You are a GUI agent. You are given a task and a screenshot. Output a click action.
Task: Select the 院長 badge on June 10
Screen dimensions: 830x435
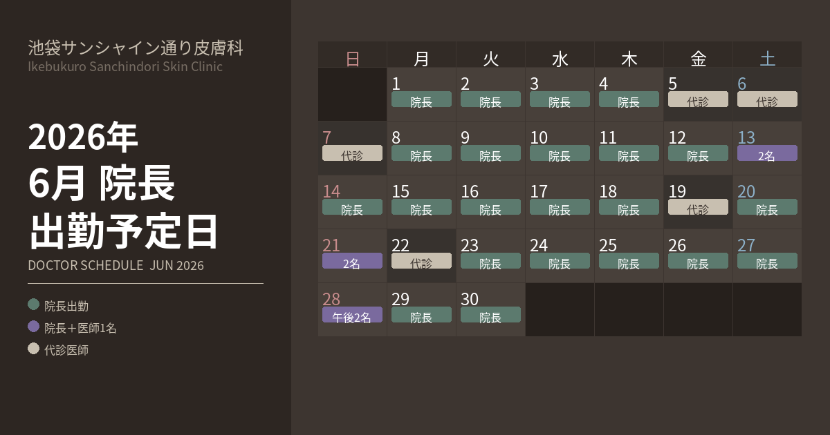[560, 153]
